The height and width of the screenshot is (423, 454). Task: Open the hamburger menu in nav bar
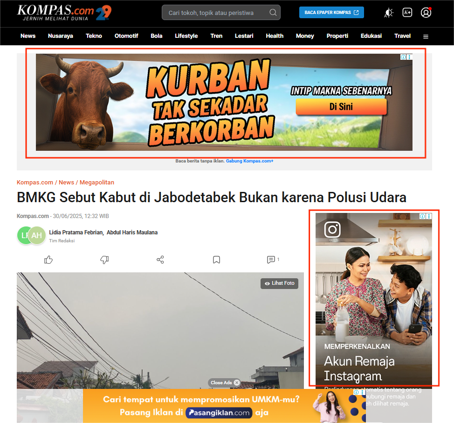[426, 36]
